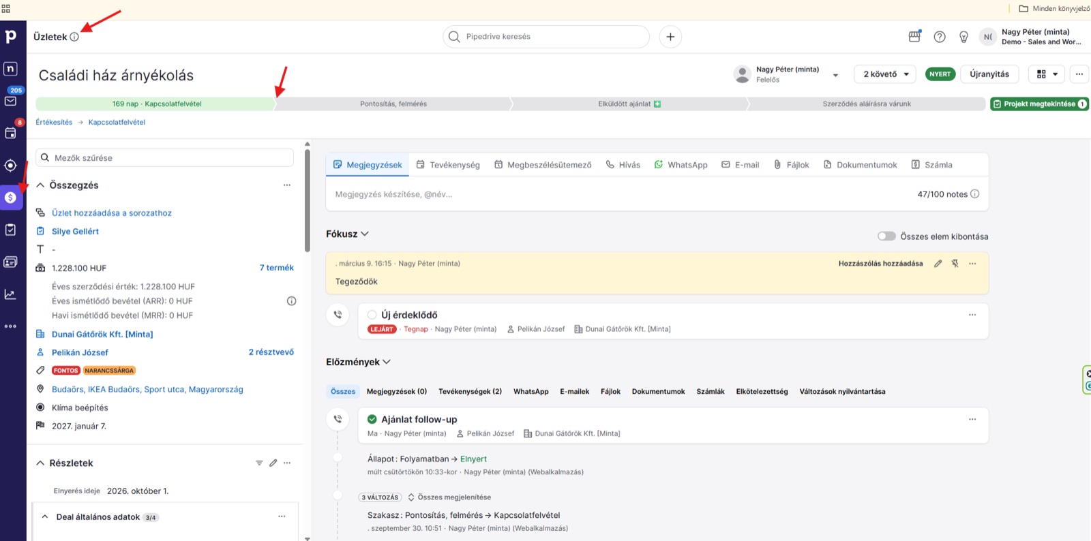1091x541 pixels.
Task: Filter history by Tevékenységek (2)
Action: (x=470, y=392)
